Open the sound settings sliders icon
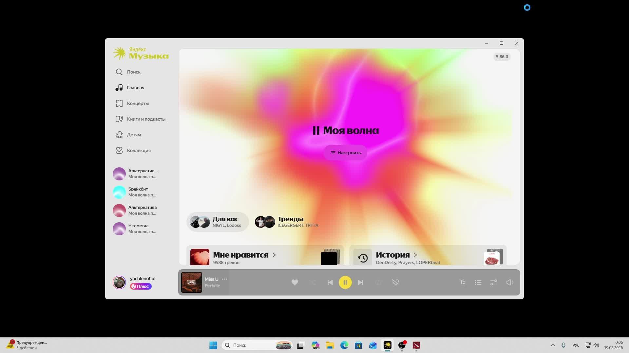 494,282
